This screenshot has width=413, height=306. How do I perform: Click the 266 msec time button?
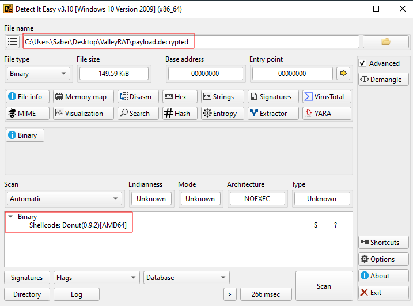(x=266, y=294)
